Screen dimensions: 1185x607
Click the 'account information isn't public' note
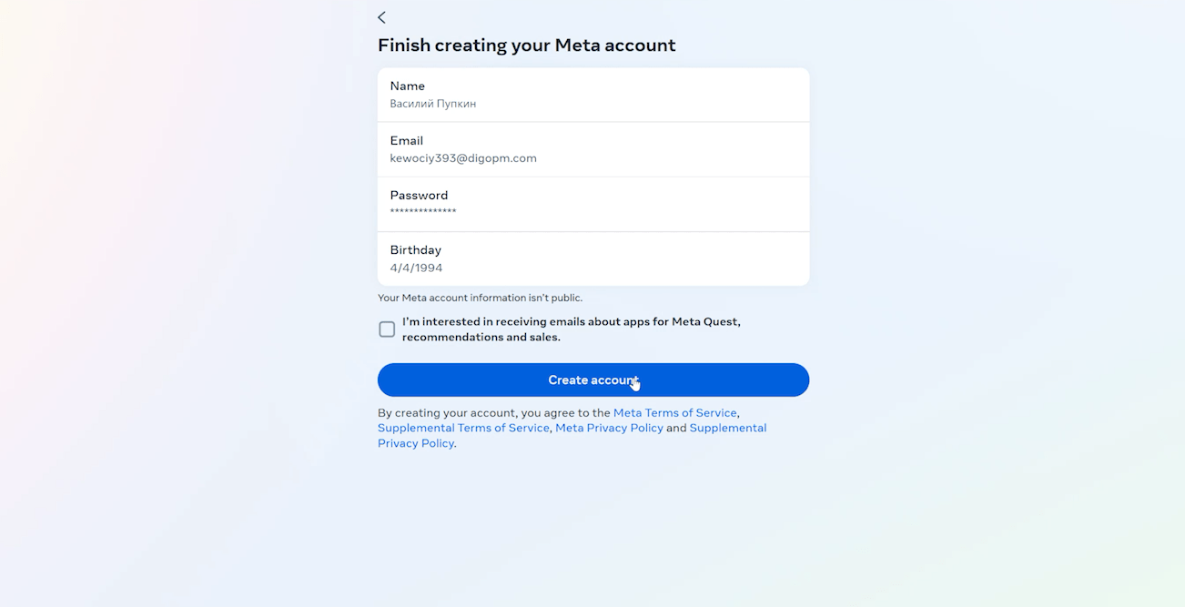coord(480,298)
